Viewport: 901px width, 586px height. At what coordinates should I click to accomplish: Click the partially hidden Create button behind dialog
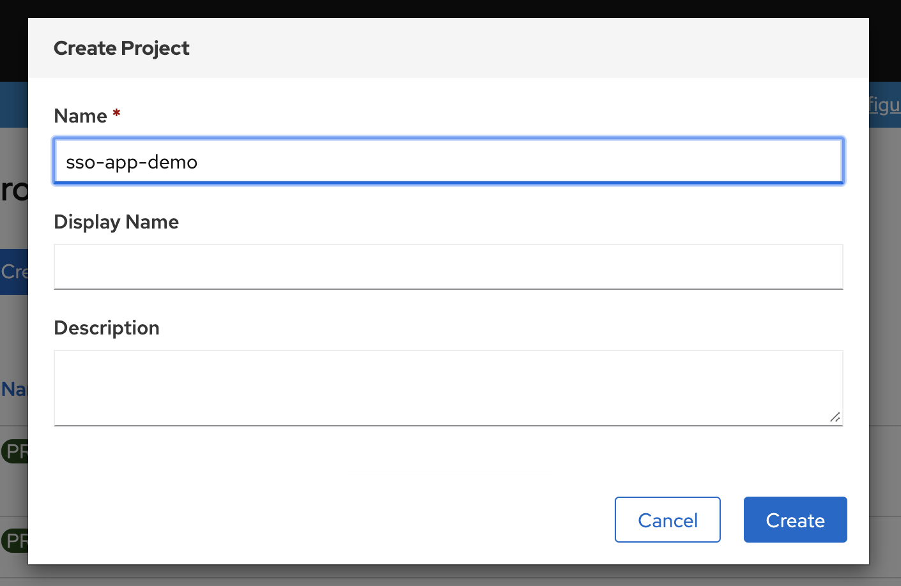click(x=14, y=272)
